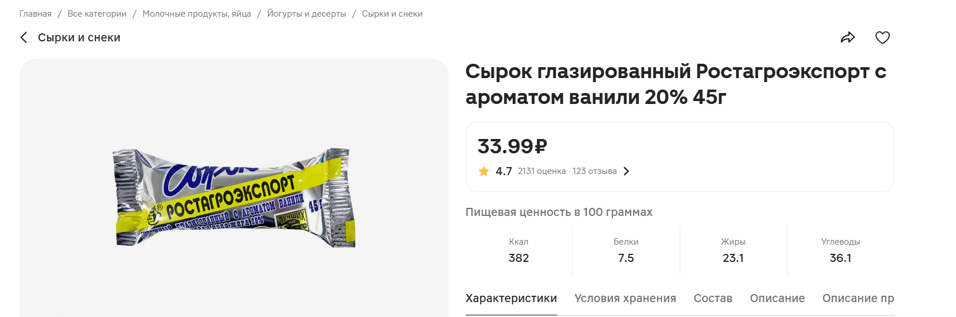
Task: Click the back arrow beside Сырки и снеки
Action: (24, 38)
